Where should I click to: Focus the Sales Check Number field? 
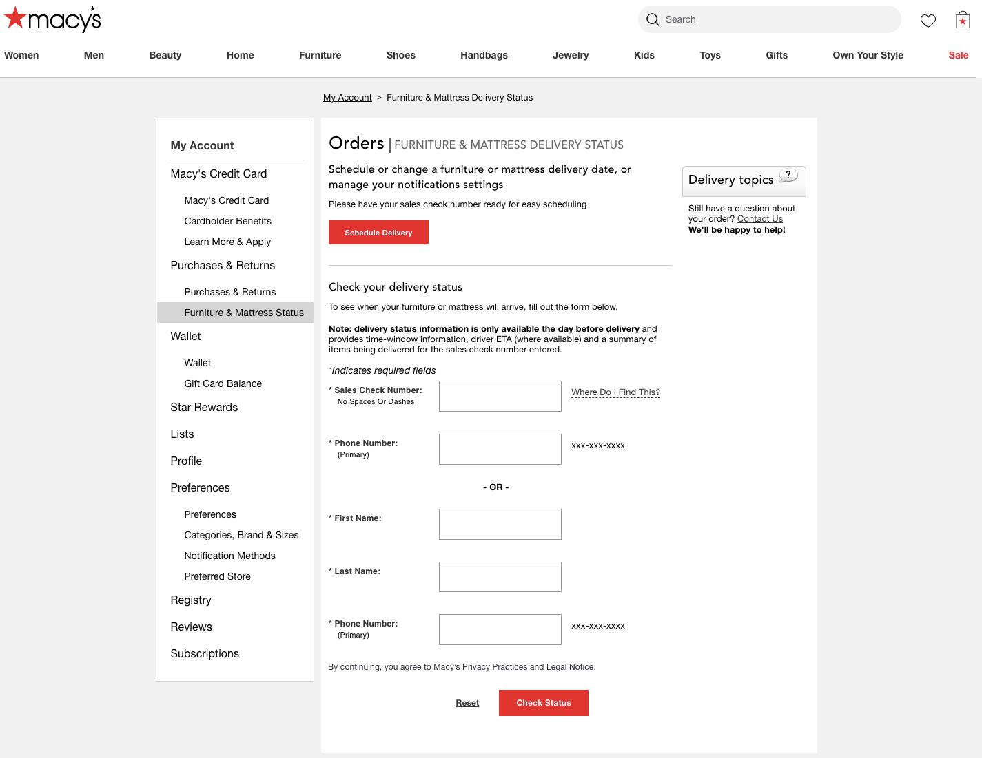coord(500,397)
